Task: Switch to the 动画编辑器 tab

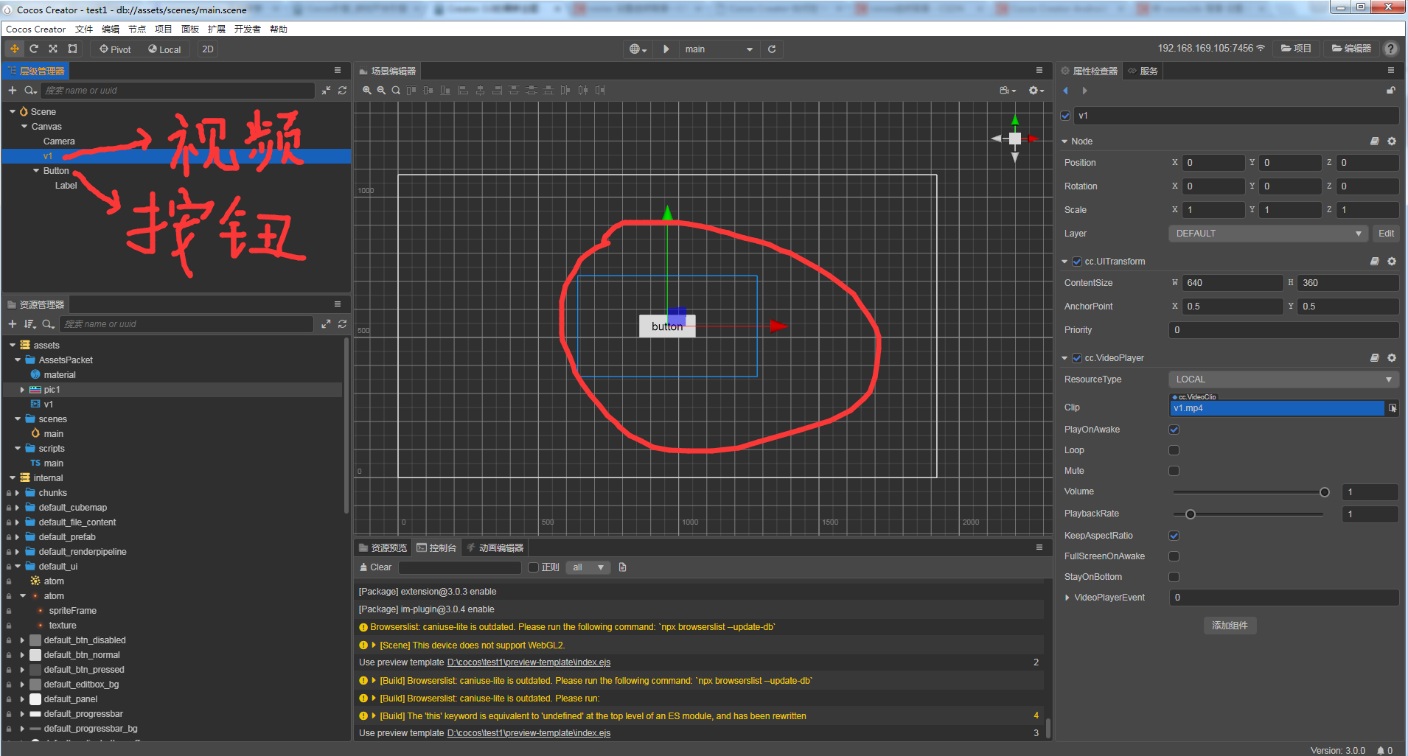Action: (x=495, y=548)
